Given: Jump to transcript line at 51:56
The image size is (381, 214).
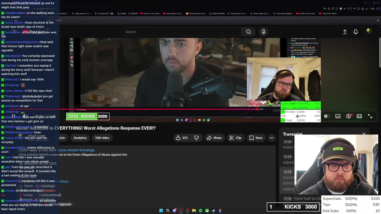Looking at the screenshot, I should click(288, 199).
